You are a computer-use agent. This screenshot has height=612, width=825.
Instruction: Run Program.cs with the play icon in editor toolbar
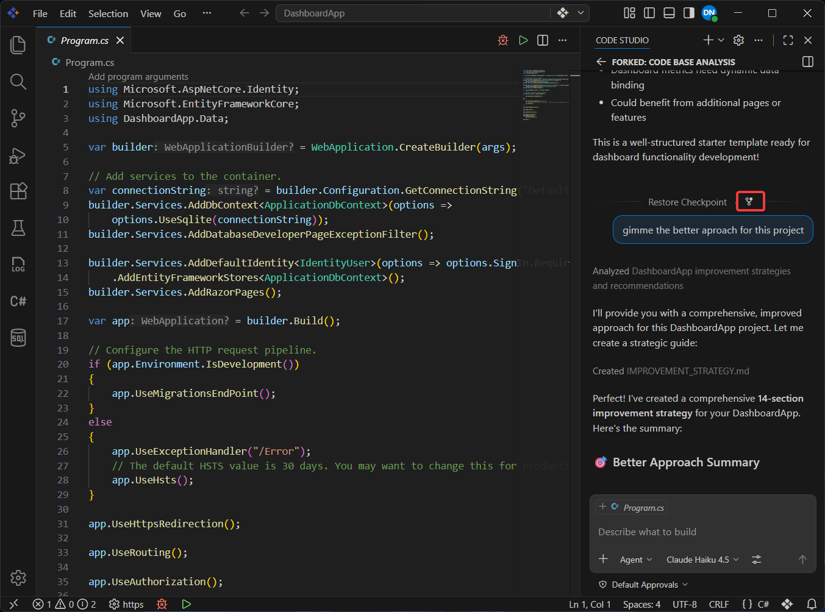pos(523,40)
